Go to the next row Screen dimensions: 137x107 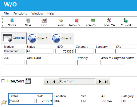tap(100, 82)
